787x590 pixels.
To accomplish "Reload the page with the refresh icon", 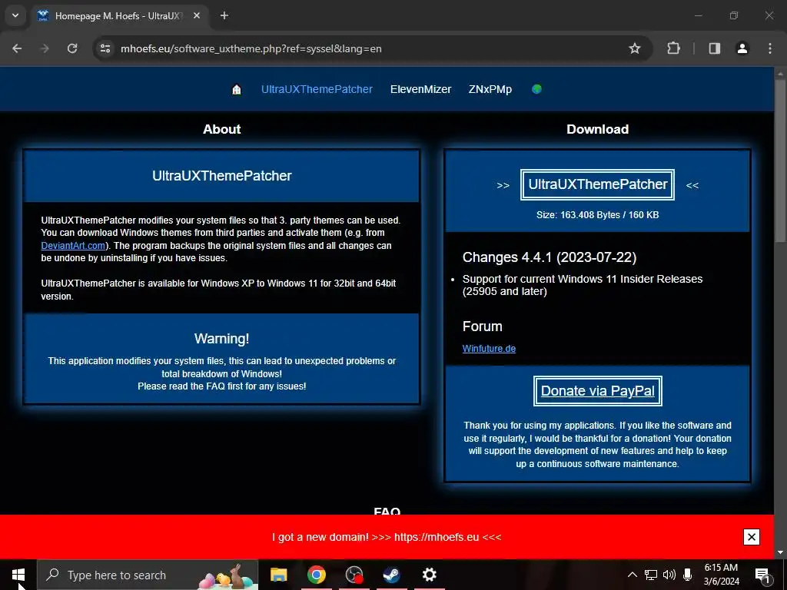I will click(72, 48).
